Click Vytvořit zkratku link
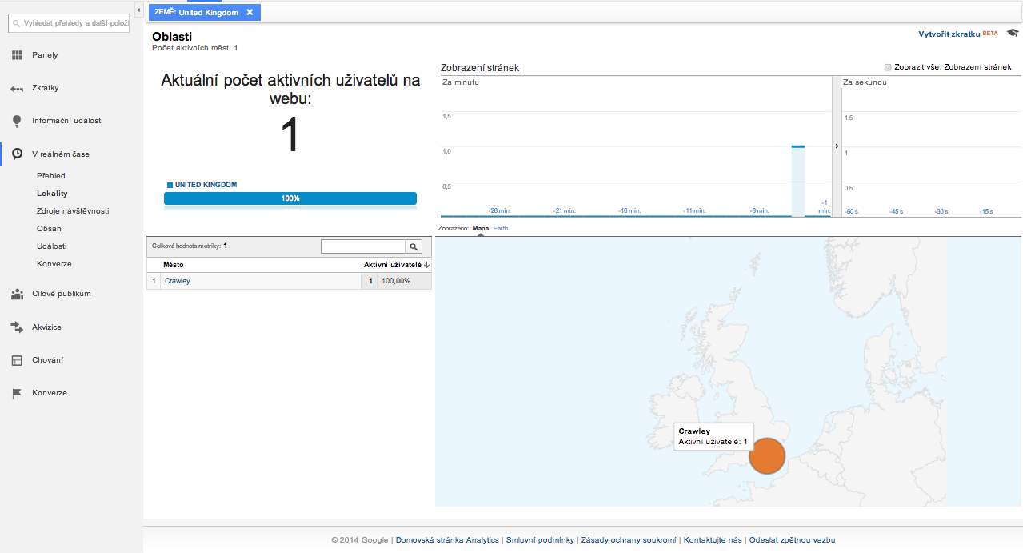This screenshot has height=553, width=1023. point(949,34)
